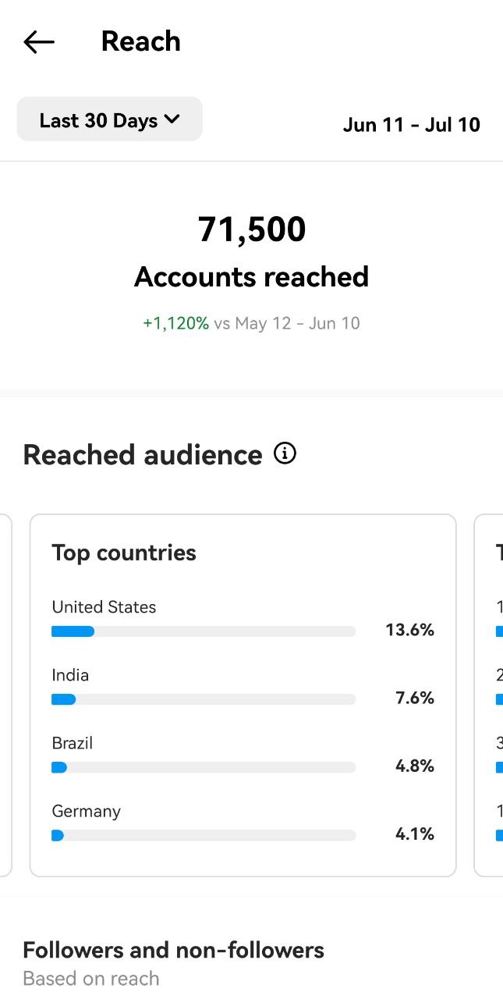The image size is (503, 999).
Task: Open the Last 30 Days dropdown
Action: pos(110,119)
